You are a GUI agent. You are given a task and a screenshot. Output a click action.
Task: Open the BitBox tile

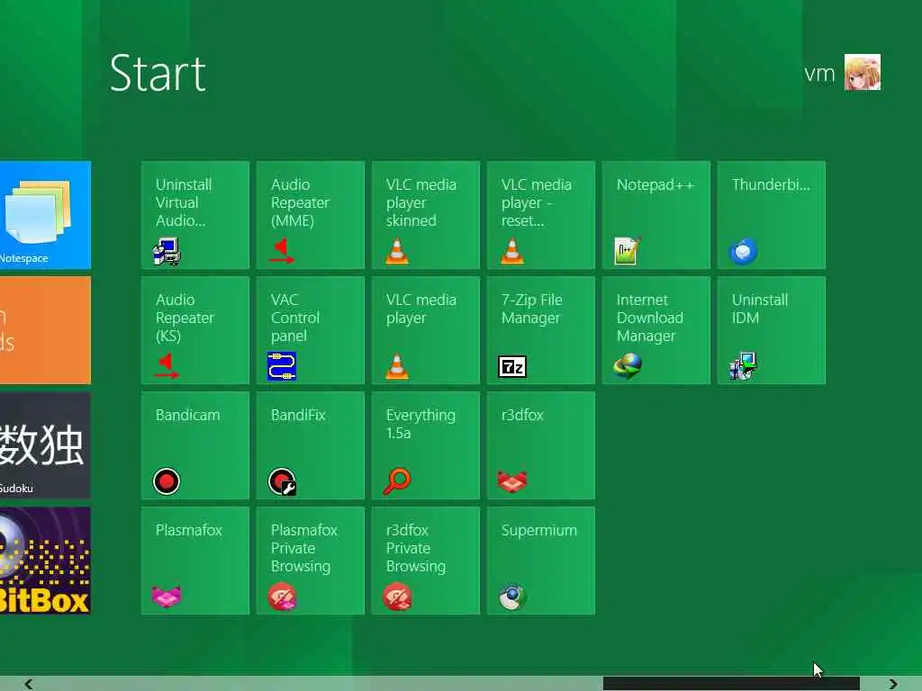tap(45, 561)
